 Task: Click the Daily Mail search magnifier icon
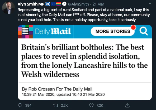[144, 31]
